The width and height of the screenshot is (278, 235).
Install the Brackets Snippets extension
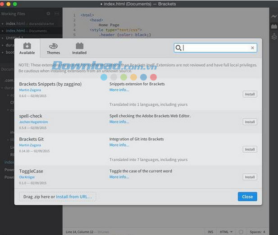[250, 94]
